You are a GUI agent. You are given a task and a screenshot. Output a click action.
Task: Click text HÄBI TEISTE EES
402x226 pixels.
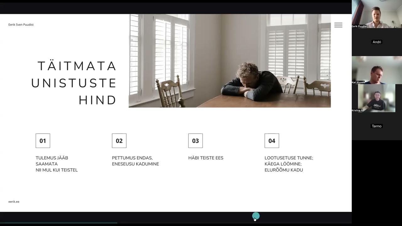tap(206, 158)
